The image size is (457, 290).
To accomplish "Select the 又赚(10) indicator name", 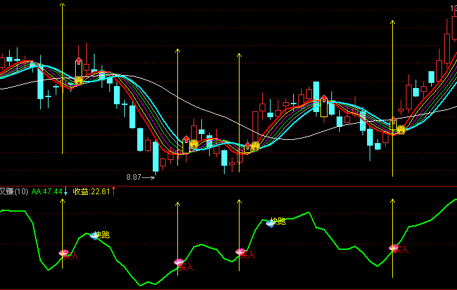I will tap(14, 192).
